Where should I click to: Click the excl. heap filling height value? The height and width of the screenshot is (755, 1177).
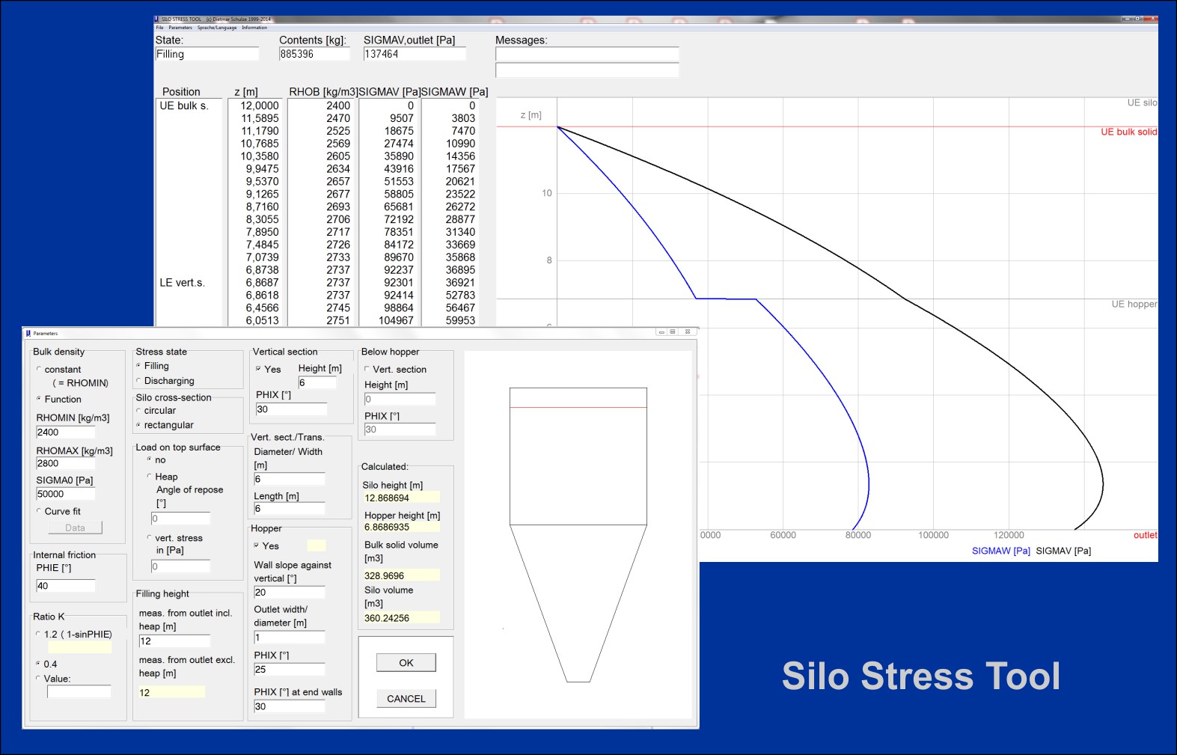(171, 693)
